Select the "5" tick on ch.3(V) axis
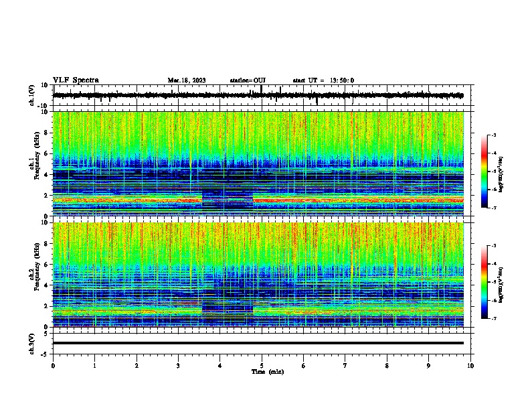 (x=46, y=334)
